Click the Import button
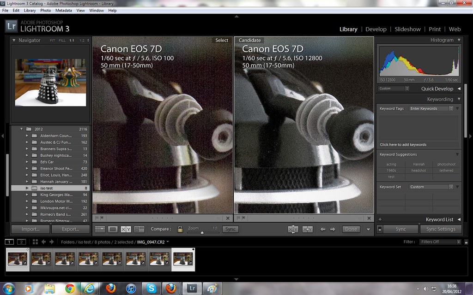The width and height of the screenshot is (473, 295). [x=30, y=229]
